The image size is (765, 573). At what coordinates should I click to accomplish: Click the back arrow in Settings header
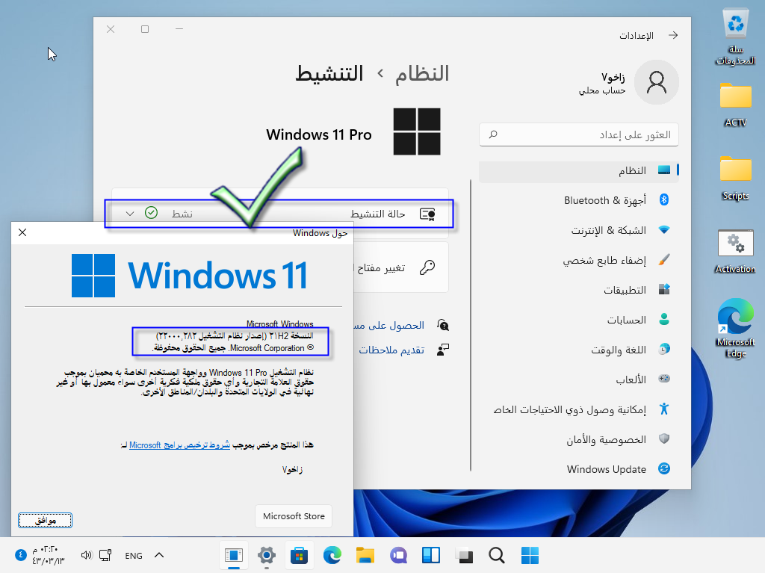pyautogui.click(x=673, y=35)
